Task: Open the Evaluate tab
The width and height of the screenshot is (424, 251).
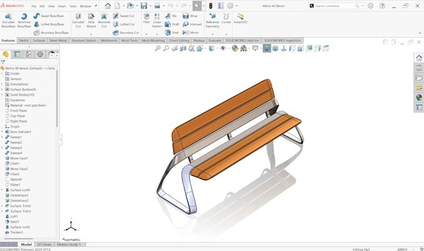Action: coord(214,40)
